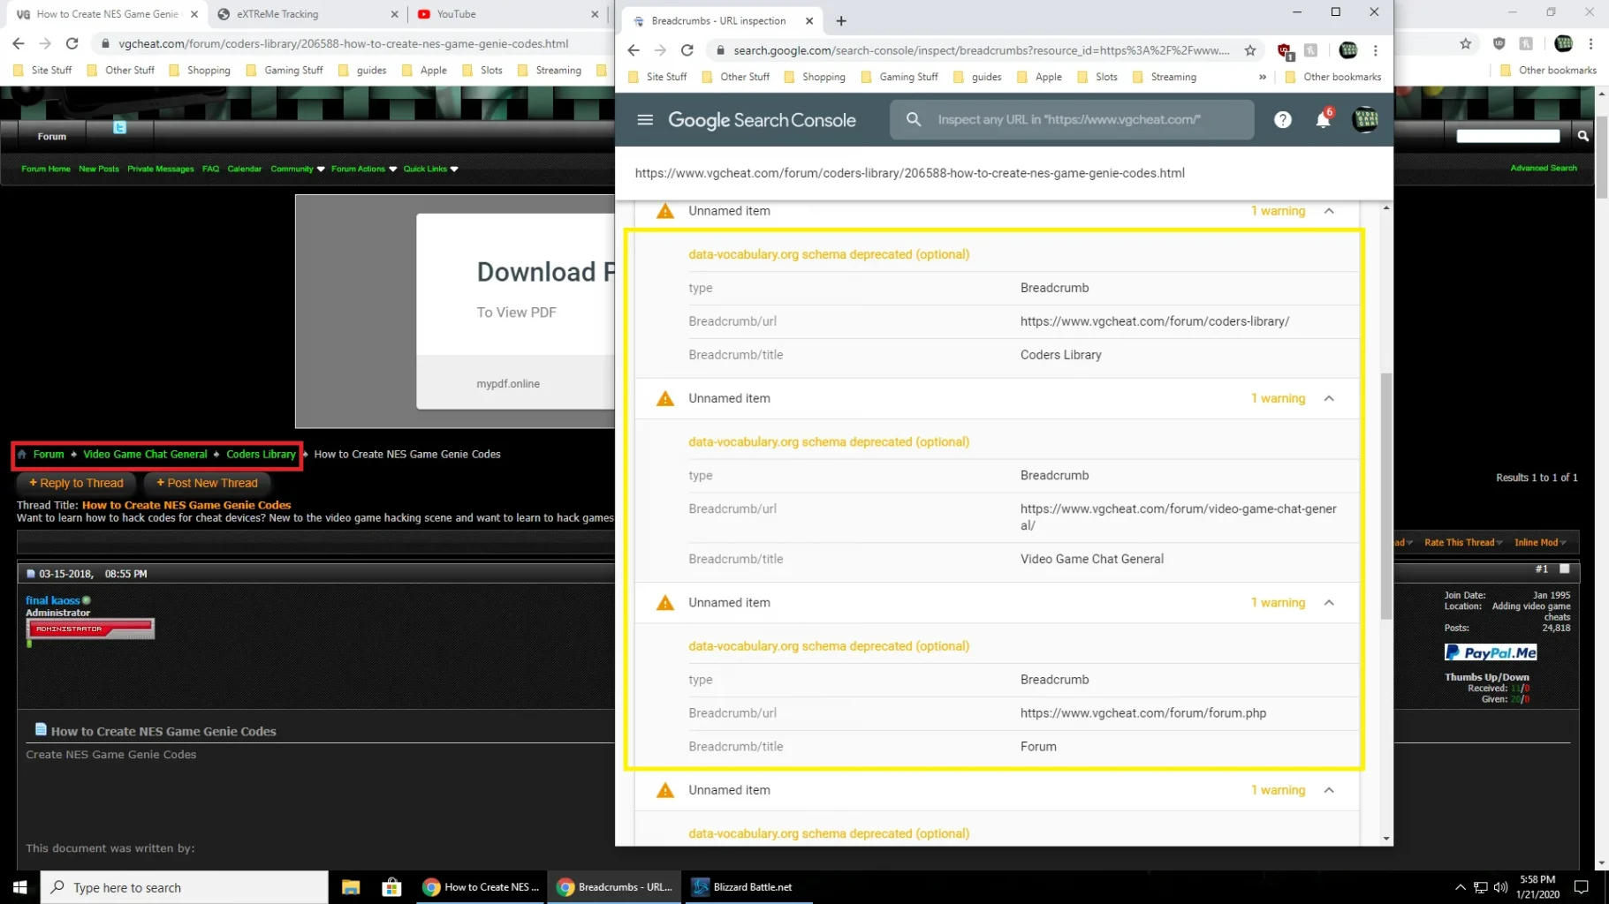The height and width of the screenshot is (904, 1609).
Task: Open Forum Home menu link
Action: coord(46,169)
